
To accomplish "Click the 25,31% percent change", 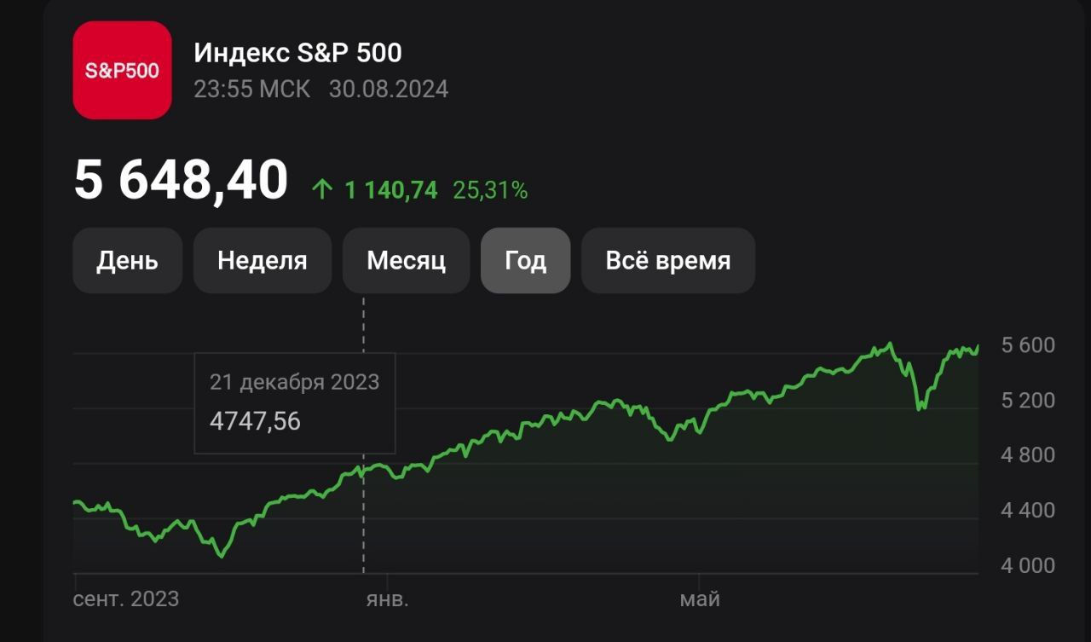I will (490, 190).
